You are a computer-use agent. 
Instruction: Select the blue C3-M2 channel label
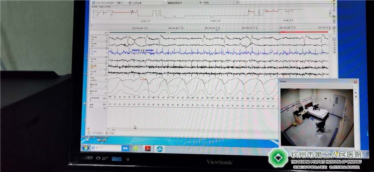tap(93, 52)
